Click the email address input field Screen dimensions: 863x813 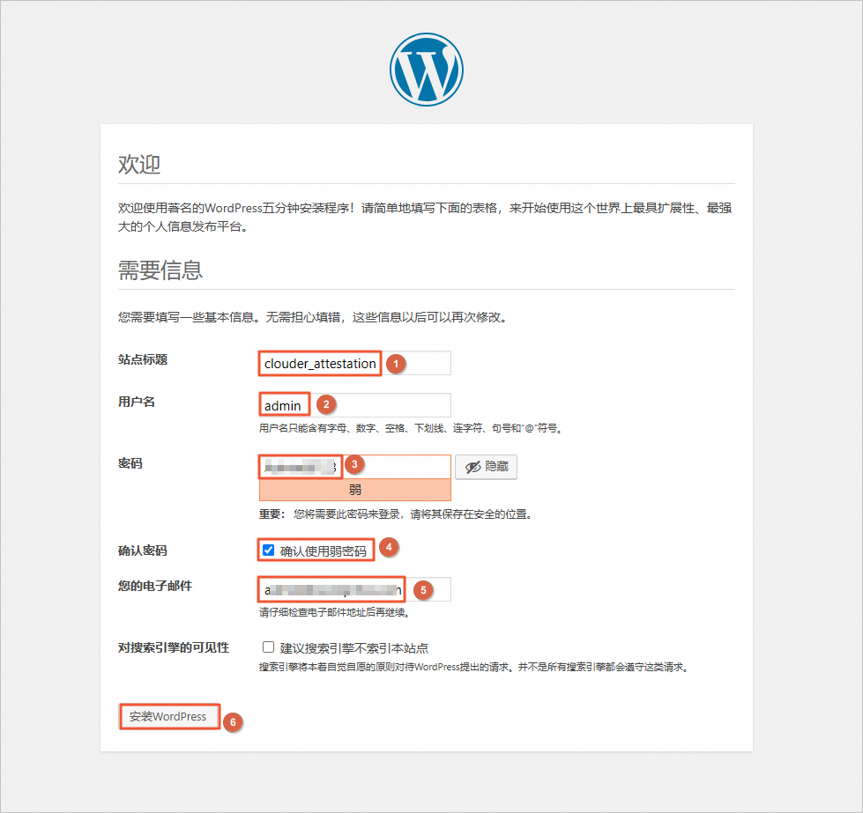[355, 589]
